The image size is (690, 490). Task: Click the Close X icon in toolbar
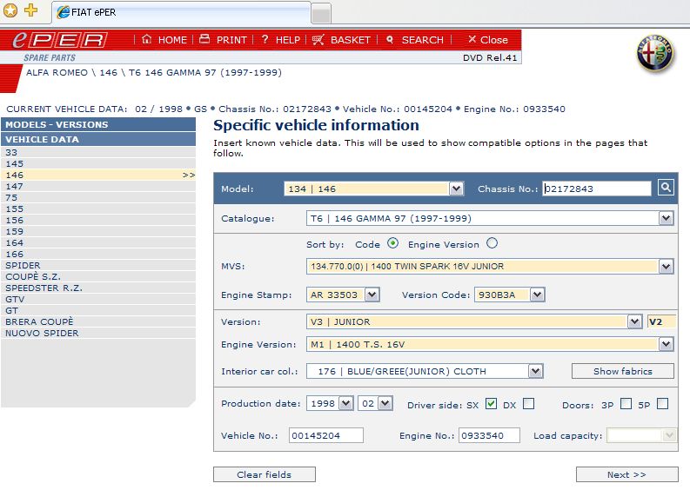(472, 40)
